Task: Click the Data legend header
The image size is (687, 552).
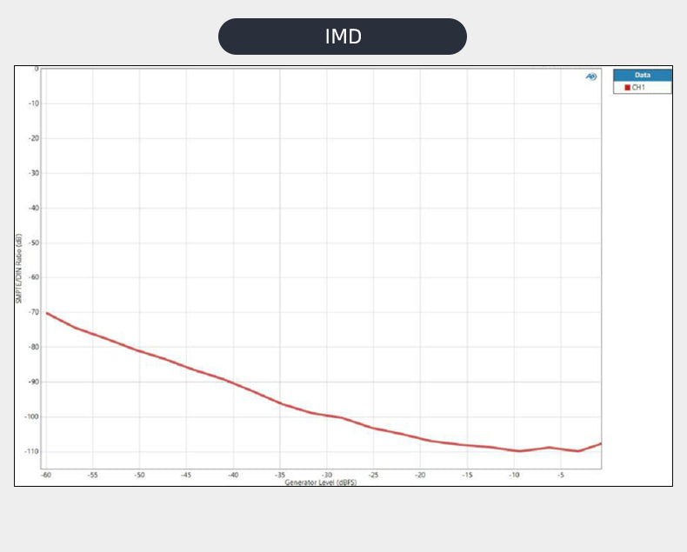Action: 642,76
